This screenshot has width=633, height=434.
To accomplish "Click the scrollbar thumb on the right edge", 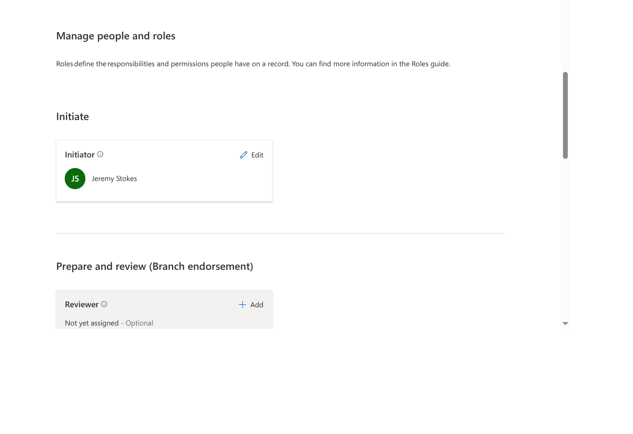I will pos(565,115).
